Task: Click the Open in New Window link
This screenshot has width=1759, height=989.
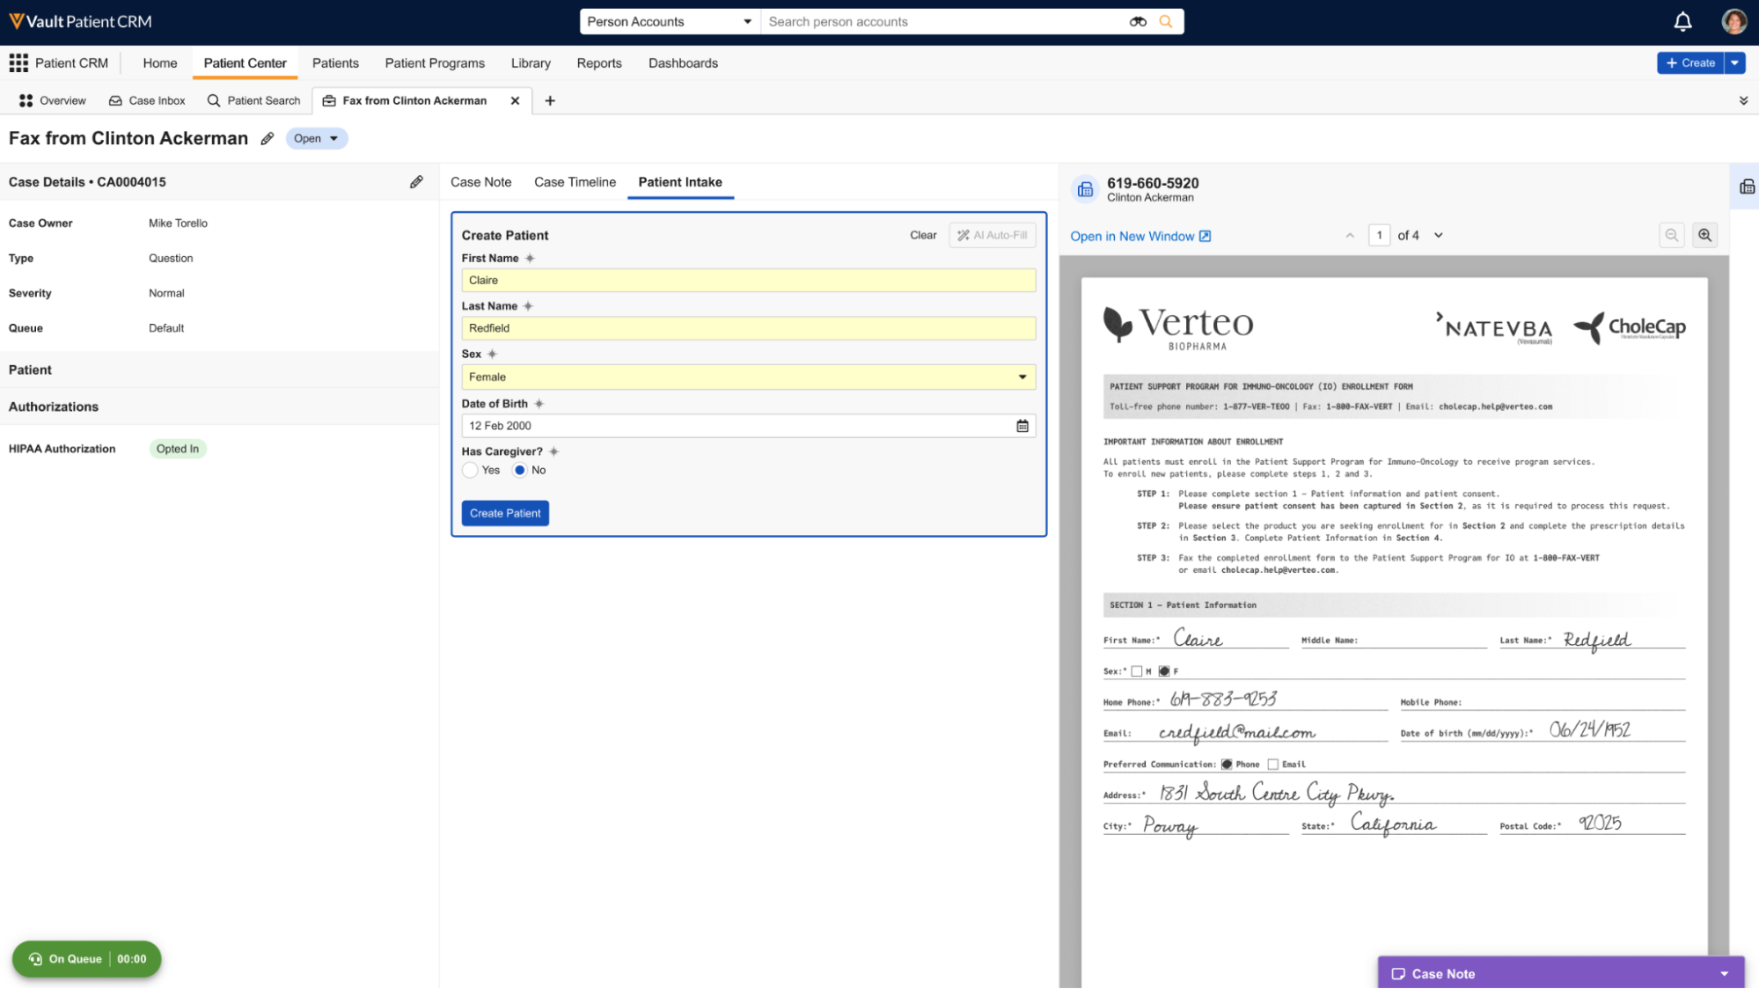Action: (1140, 237)
